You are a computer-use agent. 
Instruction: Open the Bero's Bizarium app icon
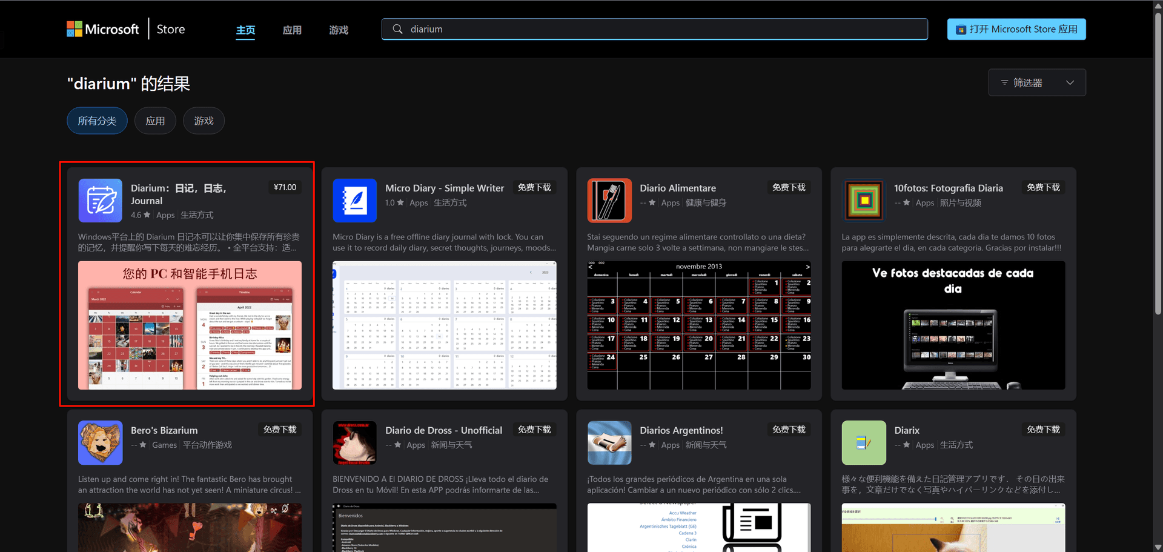(x=100, y=443)
